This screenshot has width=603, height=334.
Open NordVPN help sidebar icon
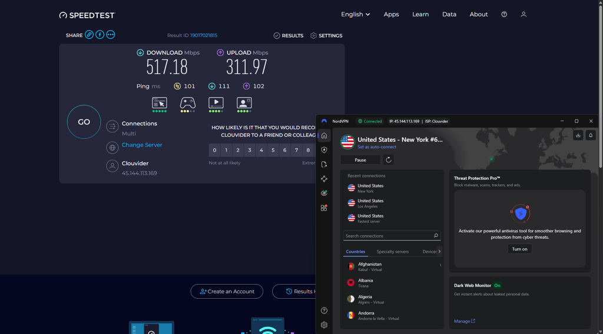pyautogui.click(x=324, y=310)
